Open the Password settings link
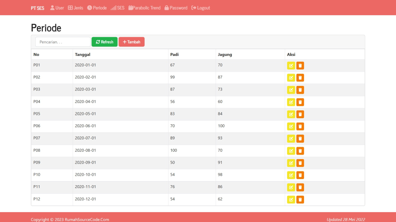This screenshot has height=222, width=396. (x=176, y=8)
